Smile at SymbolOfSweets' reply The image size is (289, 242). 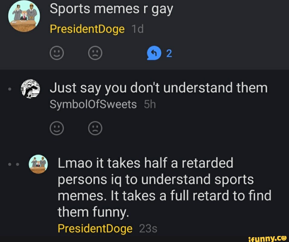pos(57,128)
